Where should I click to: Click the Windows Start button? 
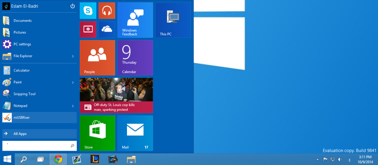click(x=7, y=159)
